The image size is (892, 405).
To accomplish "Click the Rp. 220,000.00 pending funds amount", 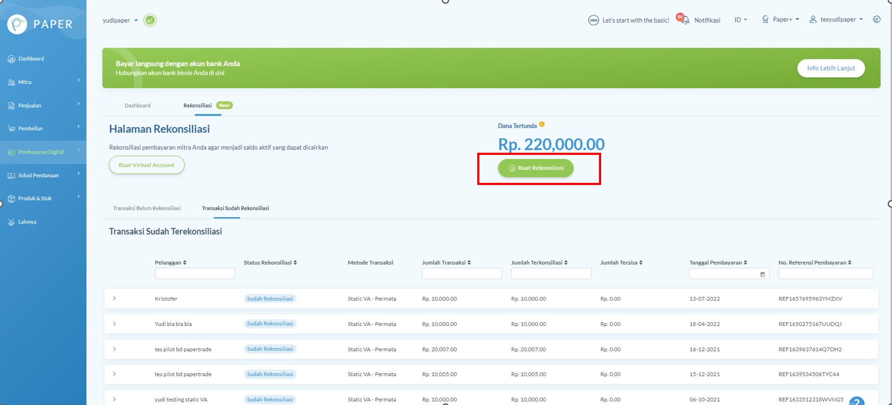I will pyautogui.click(x=551, y=144).
